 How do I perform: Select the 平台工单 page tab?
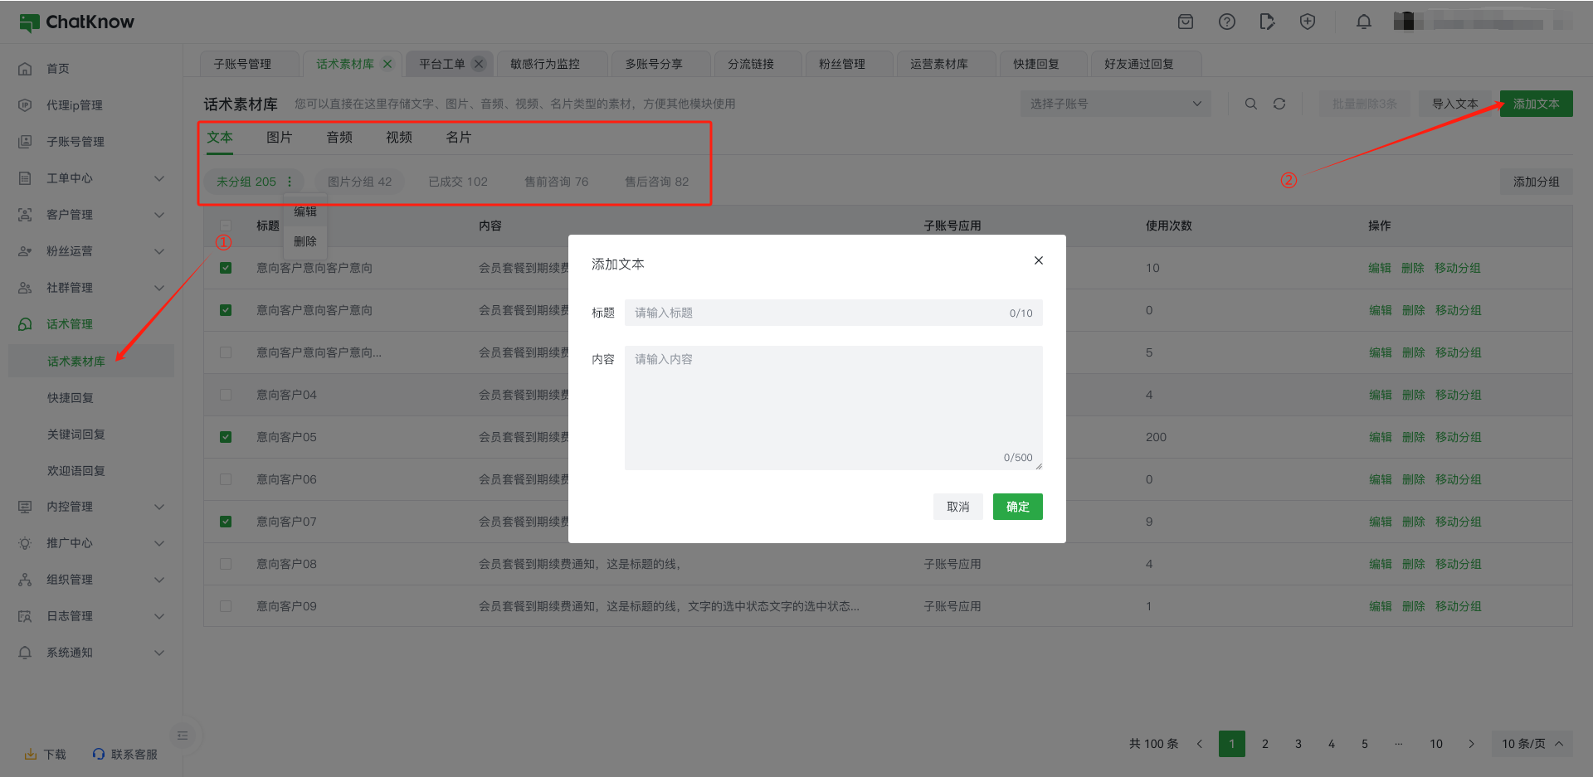coord(441,64)
